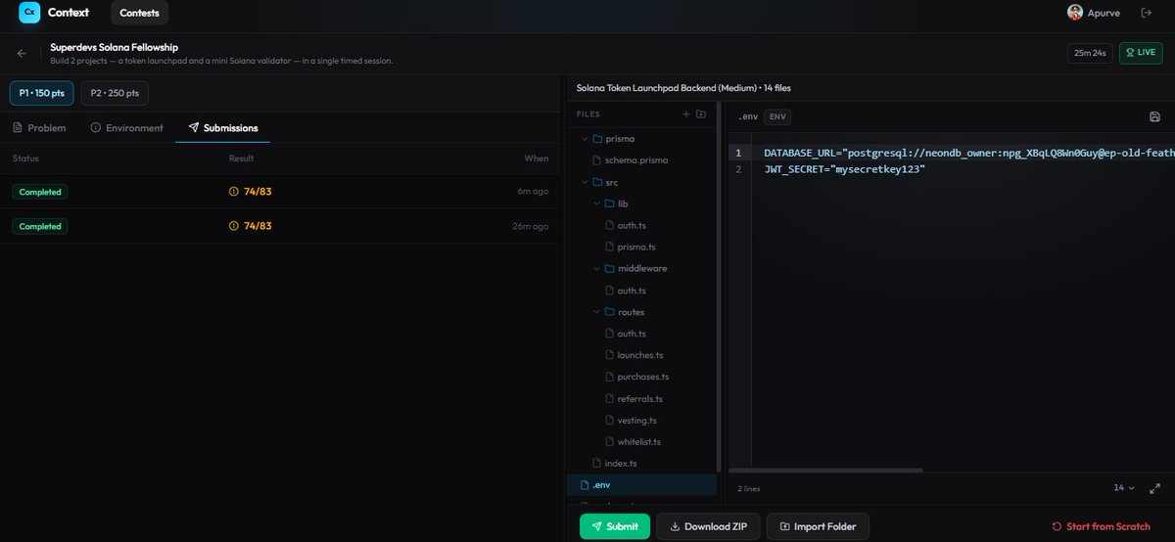Select the .env file in tree
1175x542 pixels.
tap(642, 484)
